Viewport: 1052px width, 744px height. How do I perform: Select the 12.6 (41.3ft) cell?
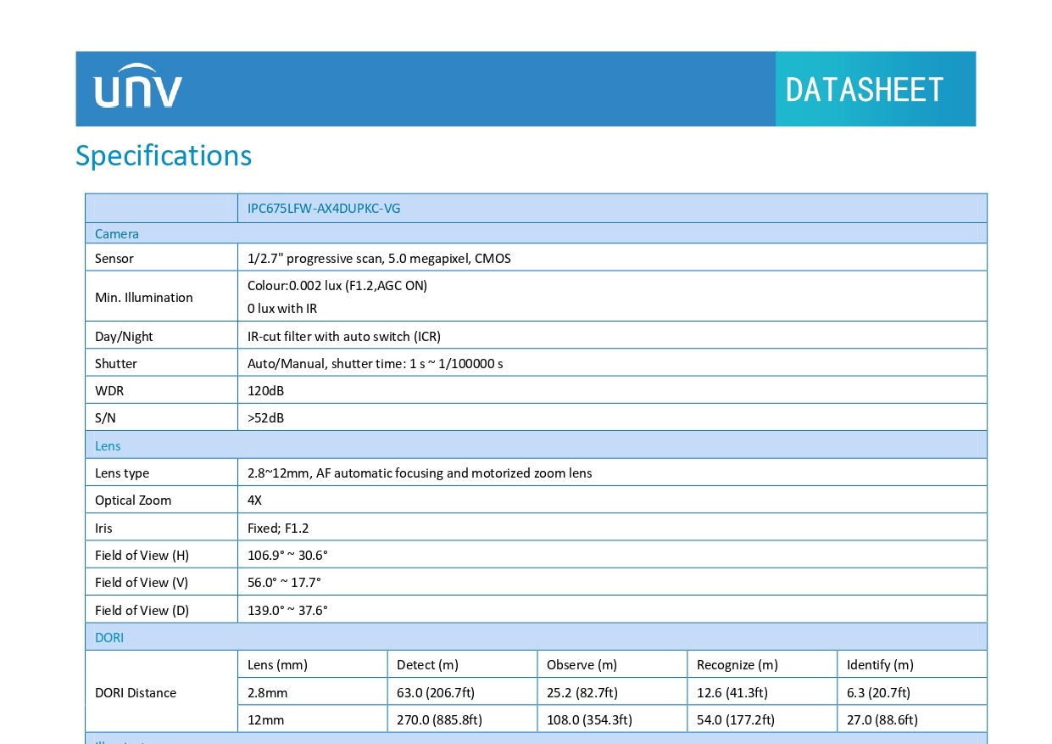pos(732,692)
